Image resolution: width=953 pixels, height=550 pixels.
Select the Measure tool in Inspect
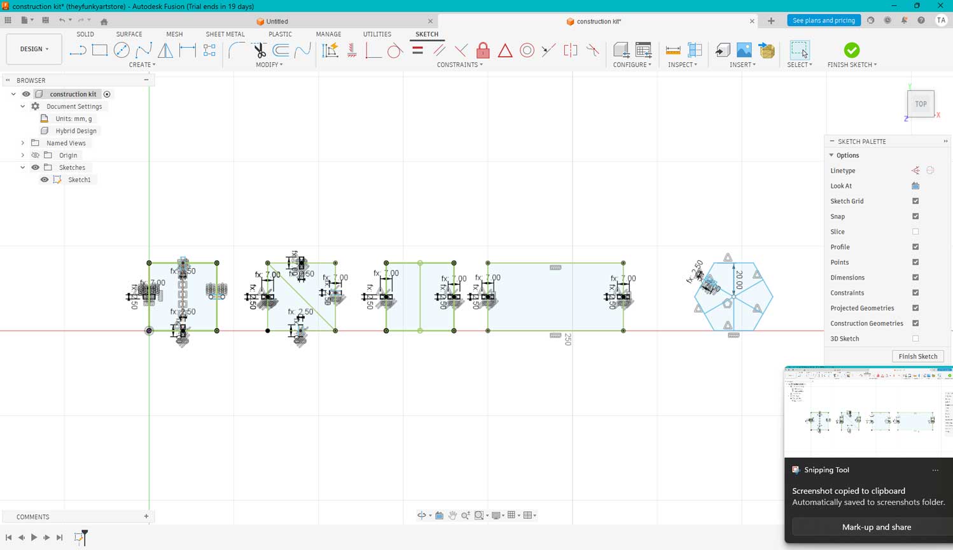tap(673, 50)
